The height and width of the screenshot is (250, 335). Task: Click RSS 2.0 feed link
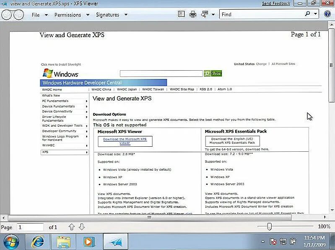(206, 89)
